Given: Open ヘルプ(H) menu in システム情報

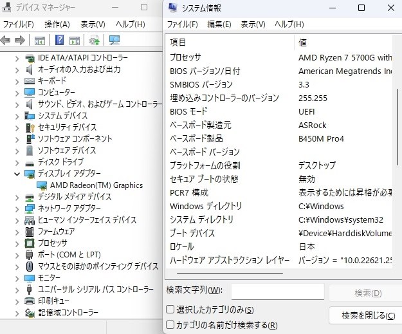Looking at the screenshot, I should point(289,24).
